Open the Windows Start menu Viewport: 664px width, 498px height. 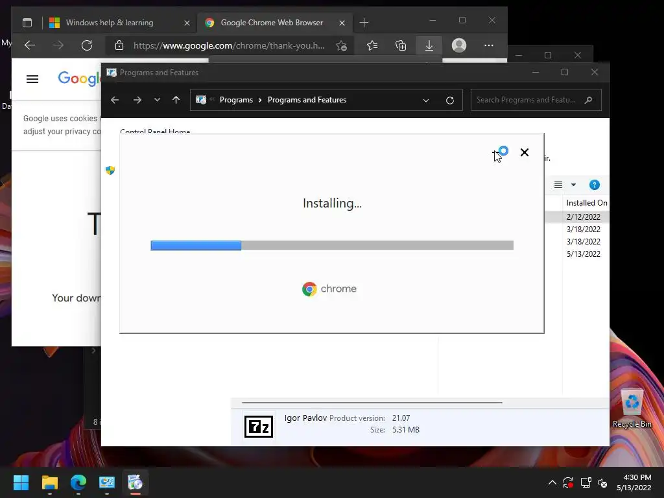click(x=21, y=482)
